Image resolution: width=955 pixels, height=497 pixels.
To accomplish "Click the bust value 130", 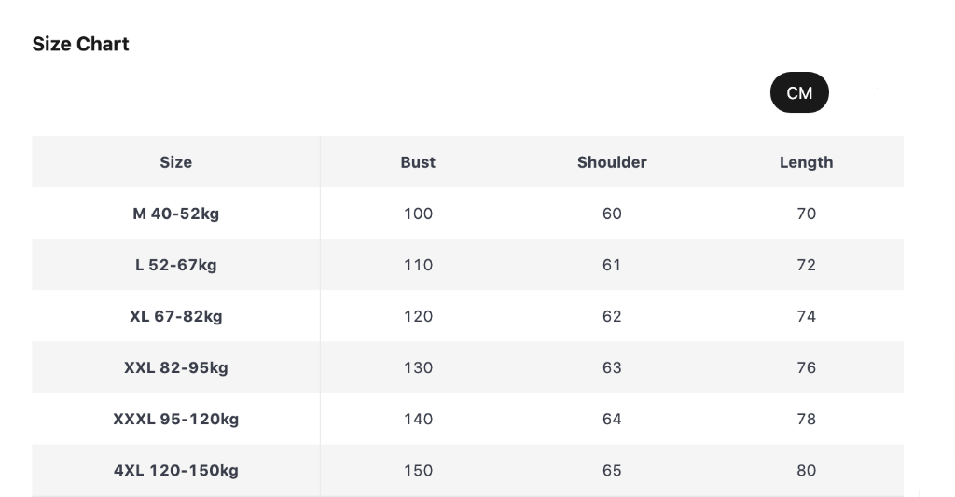I will click(x=418, y=367).
